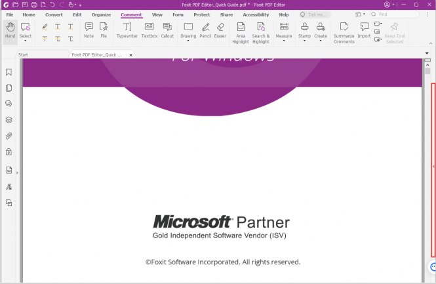
Task: Switch to the Home ribbon tab
Action: (x=29, y=14)
